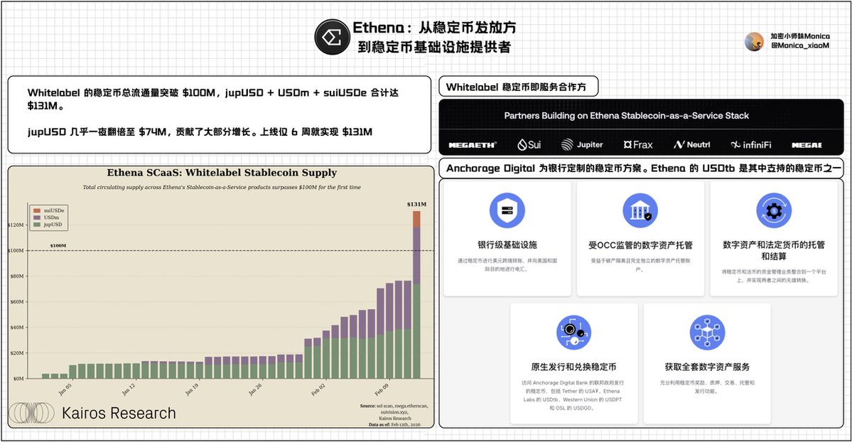Click the @Monica_xiaoM handle
The width and height of the screenshot is (852, 442).
point(800,45)
